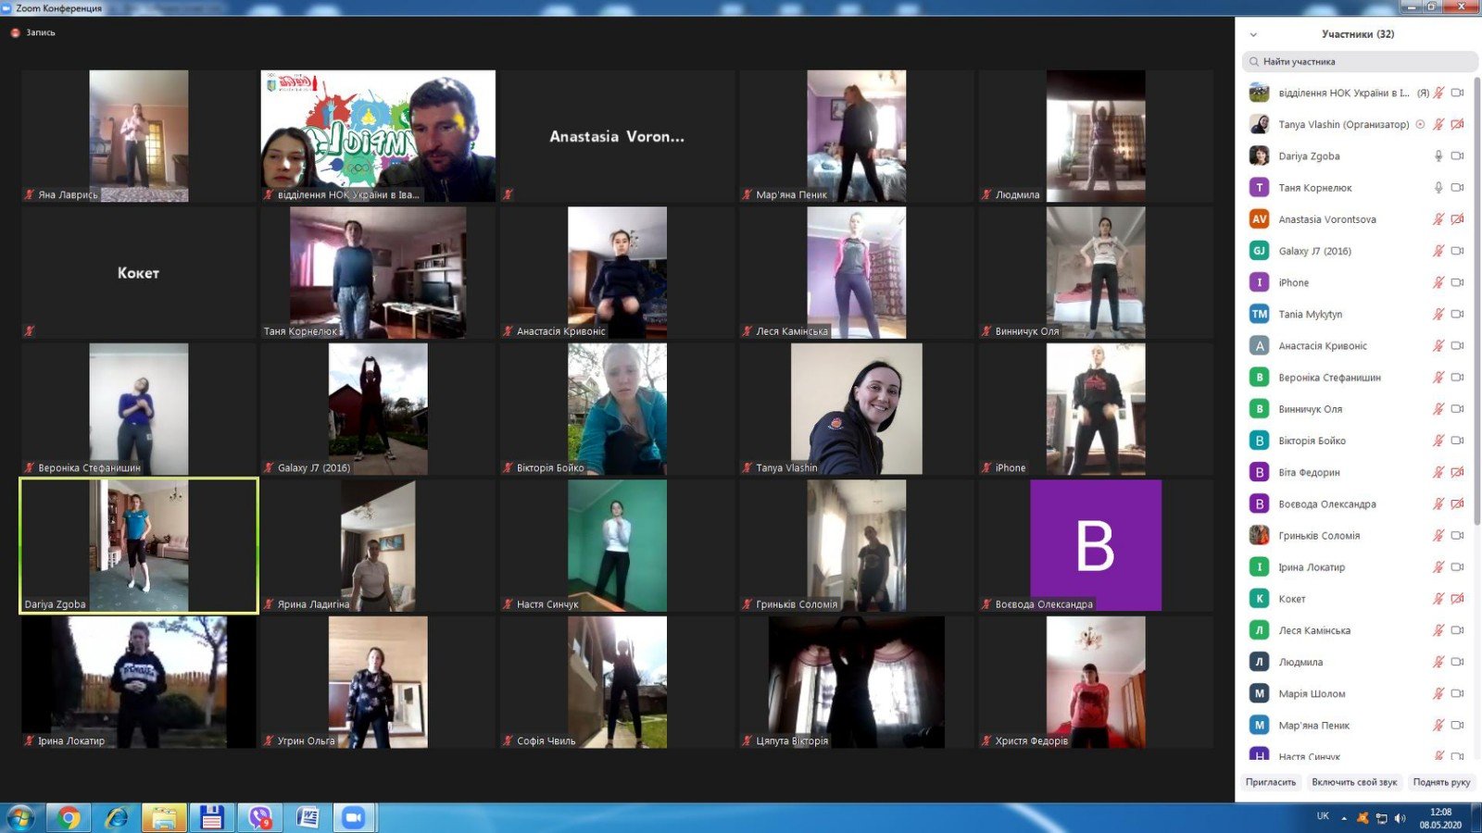
Task: Collapse the participants panel with the chevron
Action: pos(1253,34)
